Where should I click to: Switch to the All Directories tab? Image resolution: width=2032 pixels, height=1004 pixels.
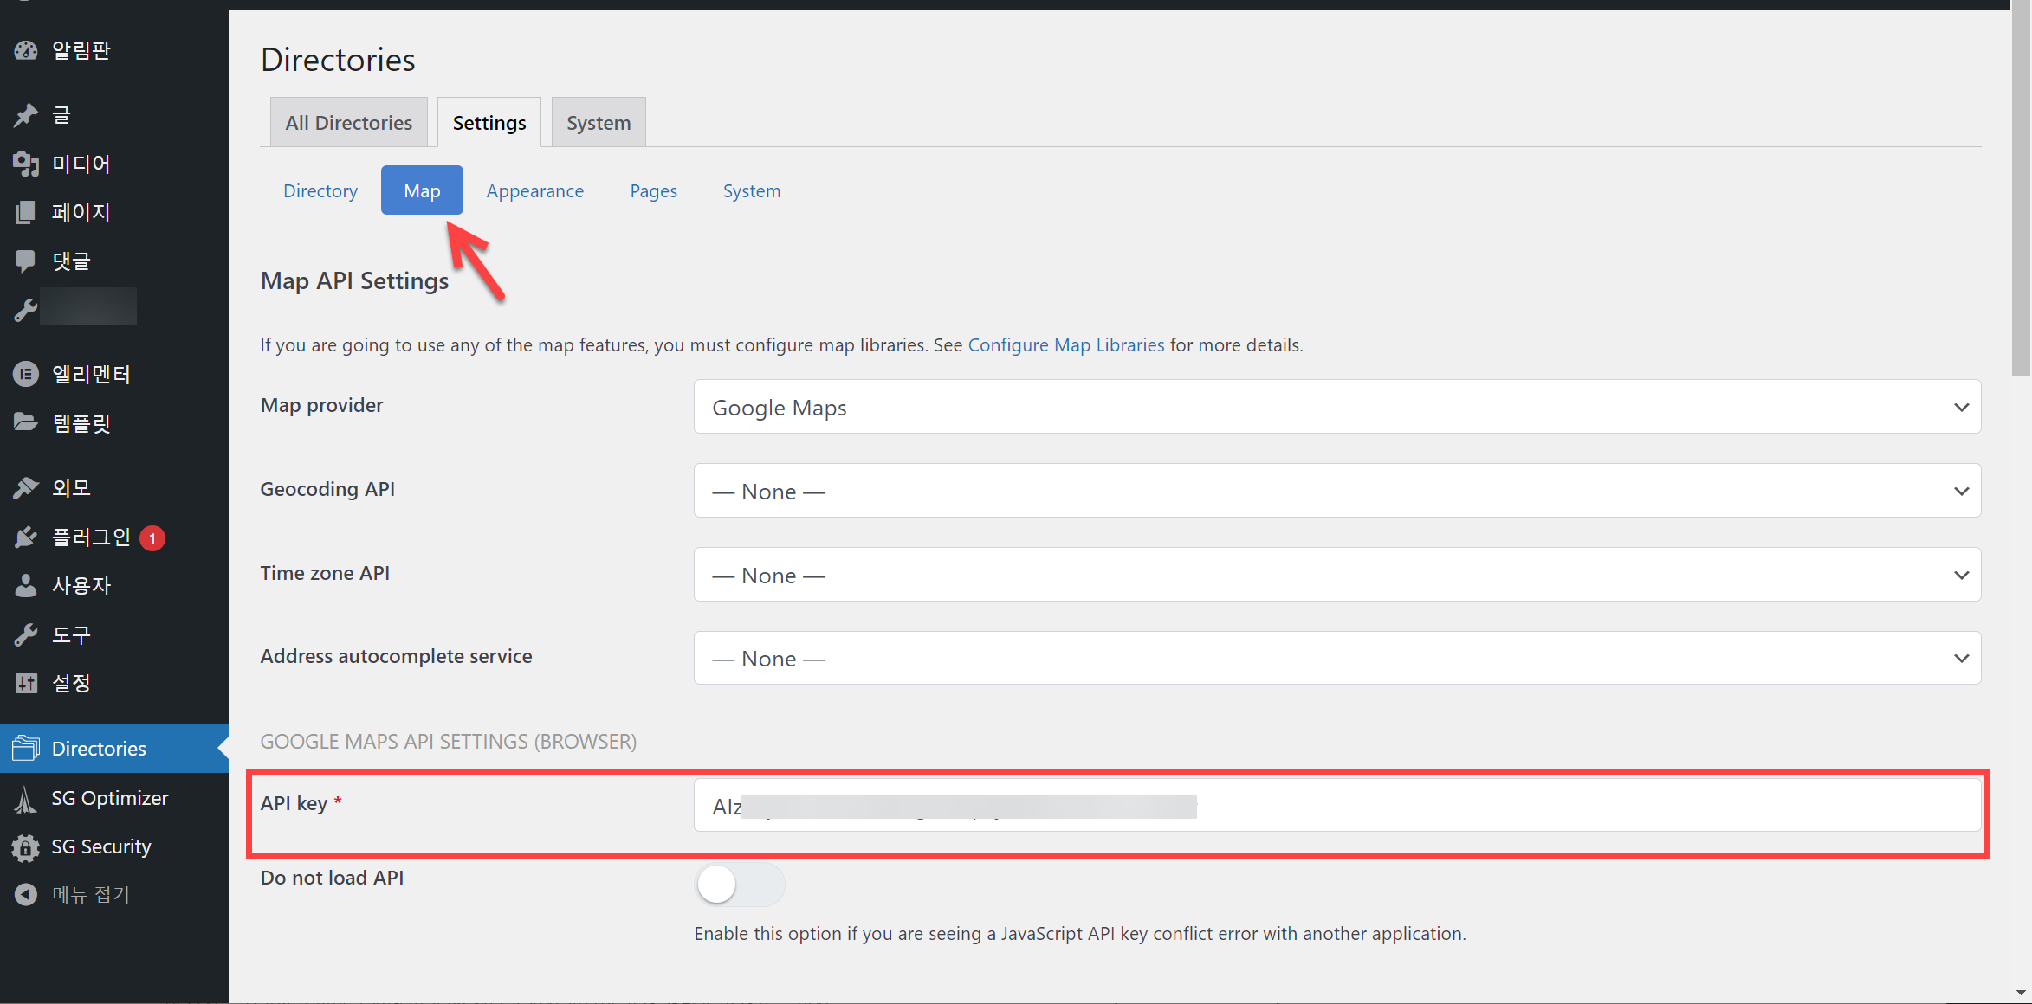pyautogui.click(x=348, y=123)
